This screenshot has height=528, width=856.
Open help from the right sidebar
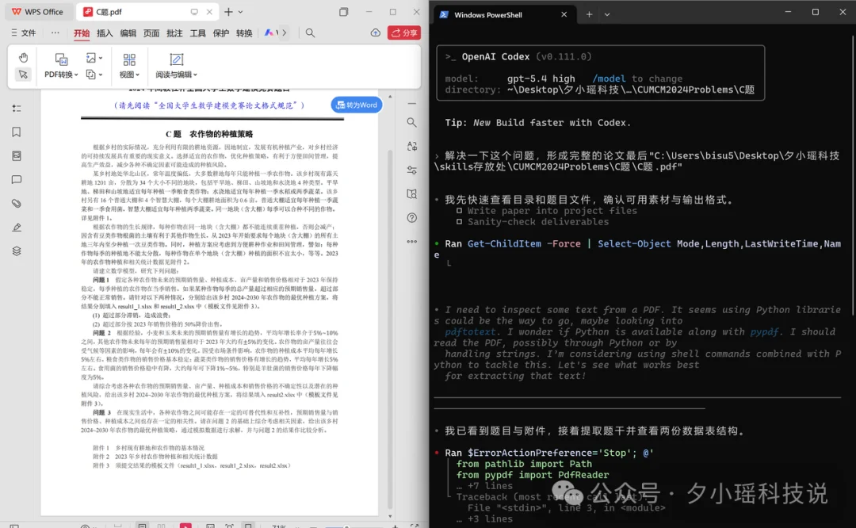point(411,218)
